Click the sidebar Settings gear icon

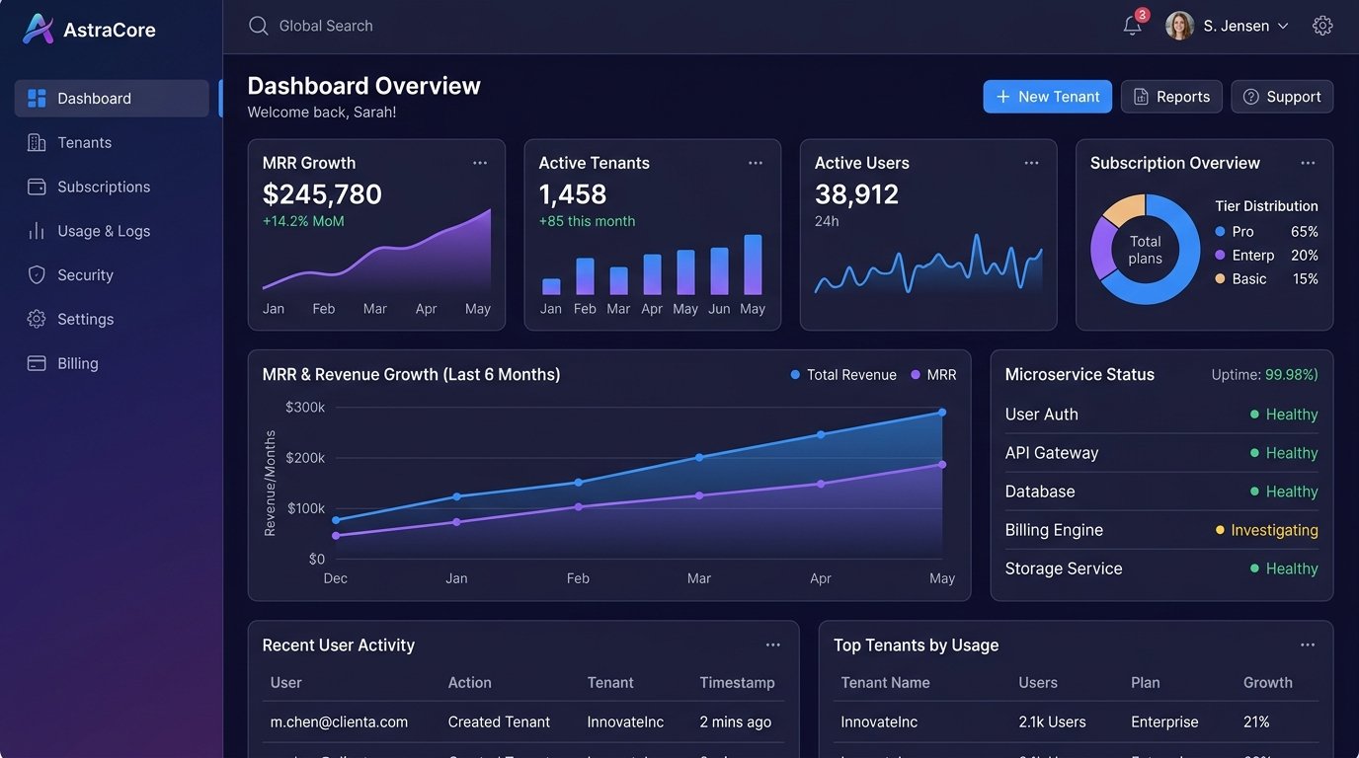pos(37,319)
